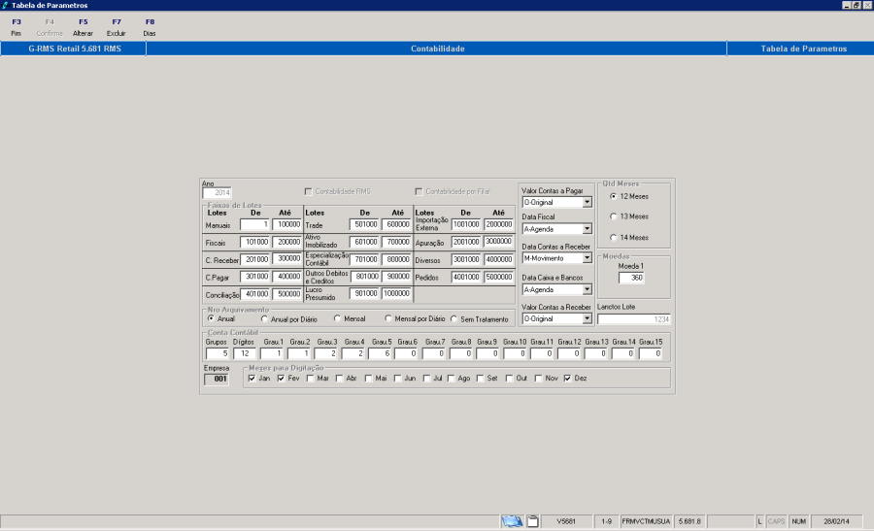This screenshot has width=874, height=531.
Task: Click the Dígitos input field
Action: (245, 353)
